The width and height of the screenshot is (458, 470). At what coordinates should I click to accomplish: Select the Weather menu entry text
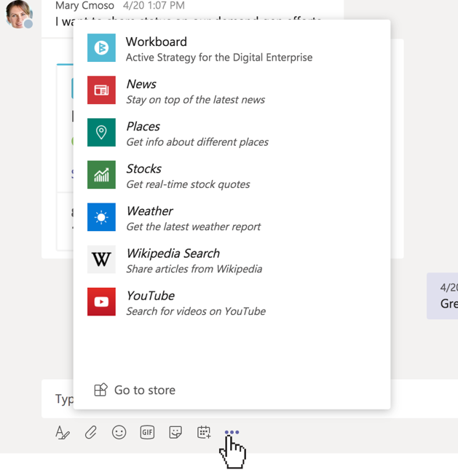149,211
